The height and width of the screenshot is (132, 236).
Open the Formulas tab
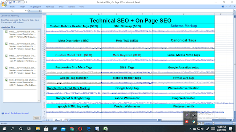click(50, 7)
